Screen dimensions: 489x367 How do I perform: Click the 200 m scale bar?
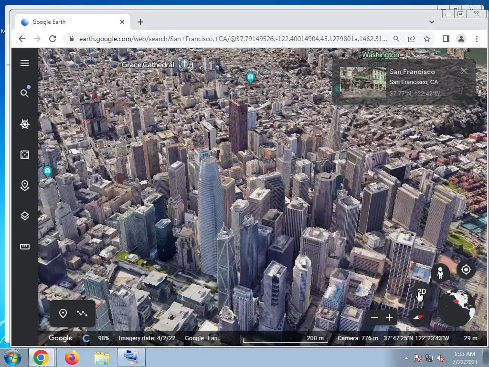pyautogui.click(x=286, y=339)
